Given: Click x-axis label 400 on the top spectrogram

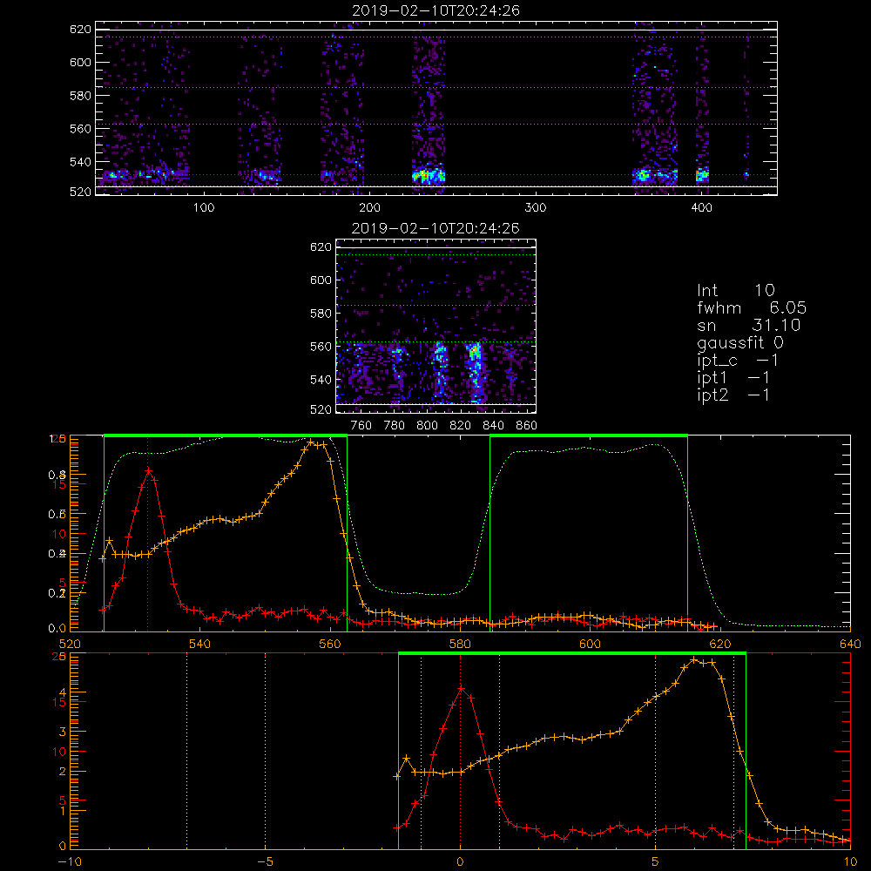Looking at the screenshot, I should (701, 207).
